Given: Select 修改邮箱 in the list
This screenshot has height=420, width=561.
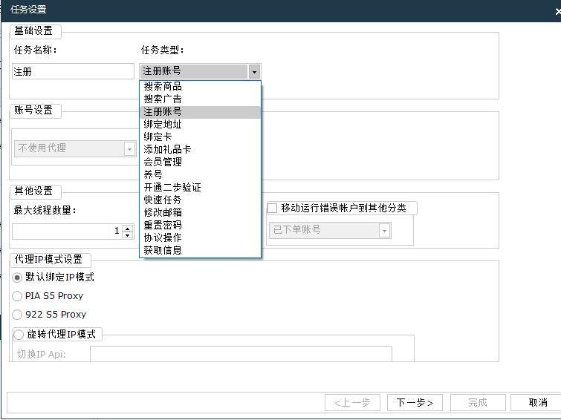Looking at the screenshot, I should pyautogui.click(x=200, y=212).
